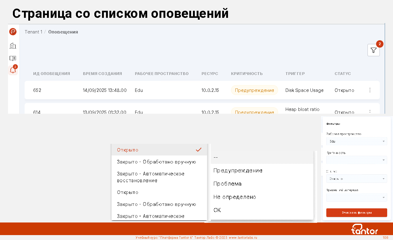Open the tenants building icon in sidebar

pyautogui.click(x=13, y=46)
